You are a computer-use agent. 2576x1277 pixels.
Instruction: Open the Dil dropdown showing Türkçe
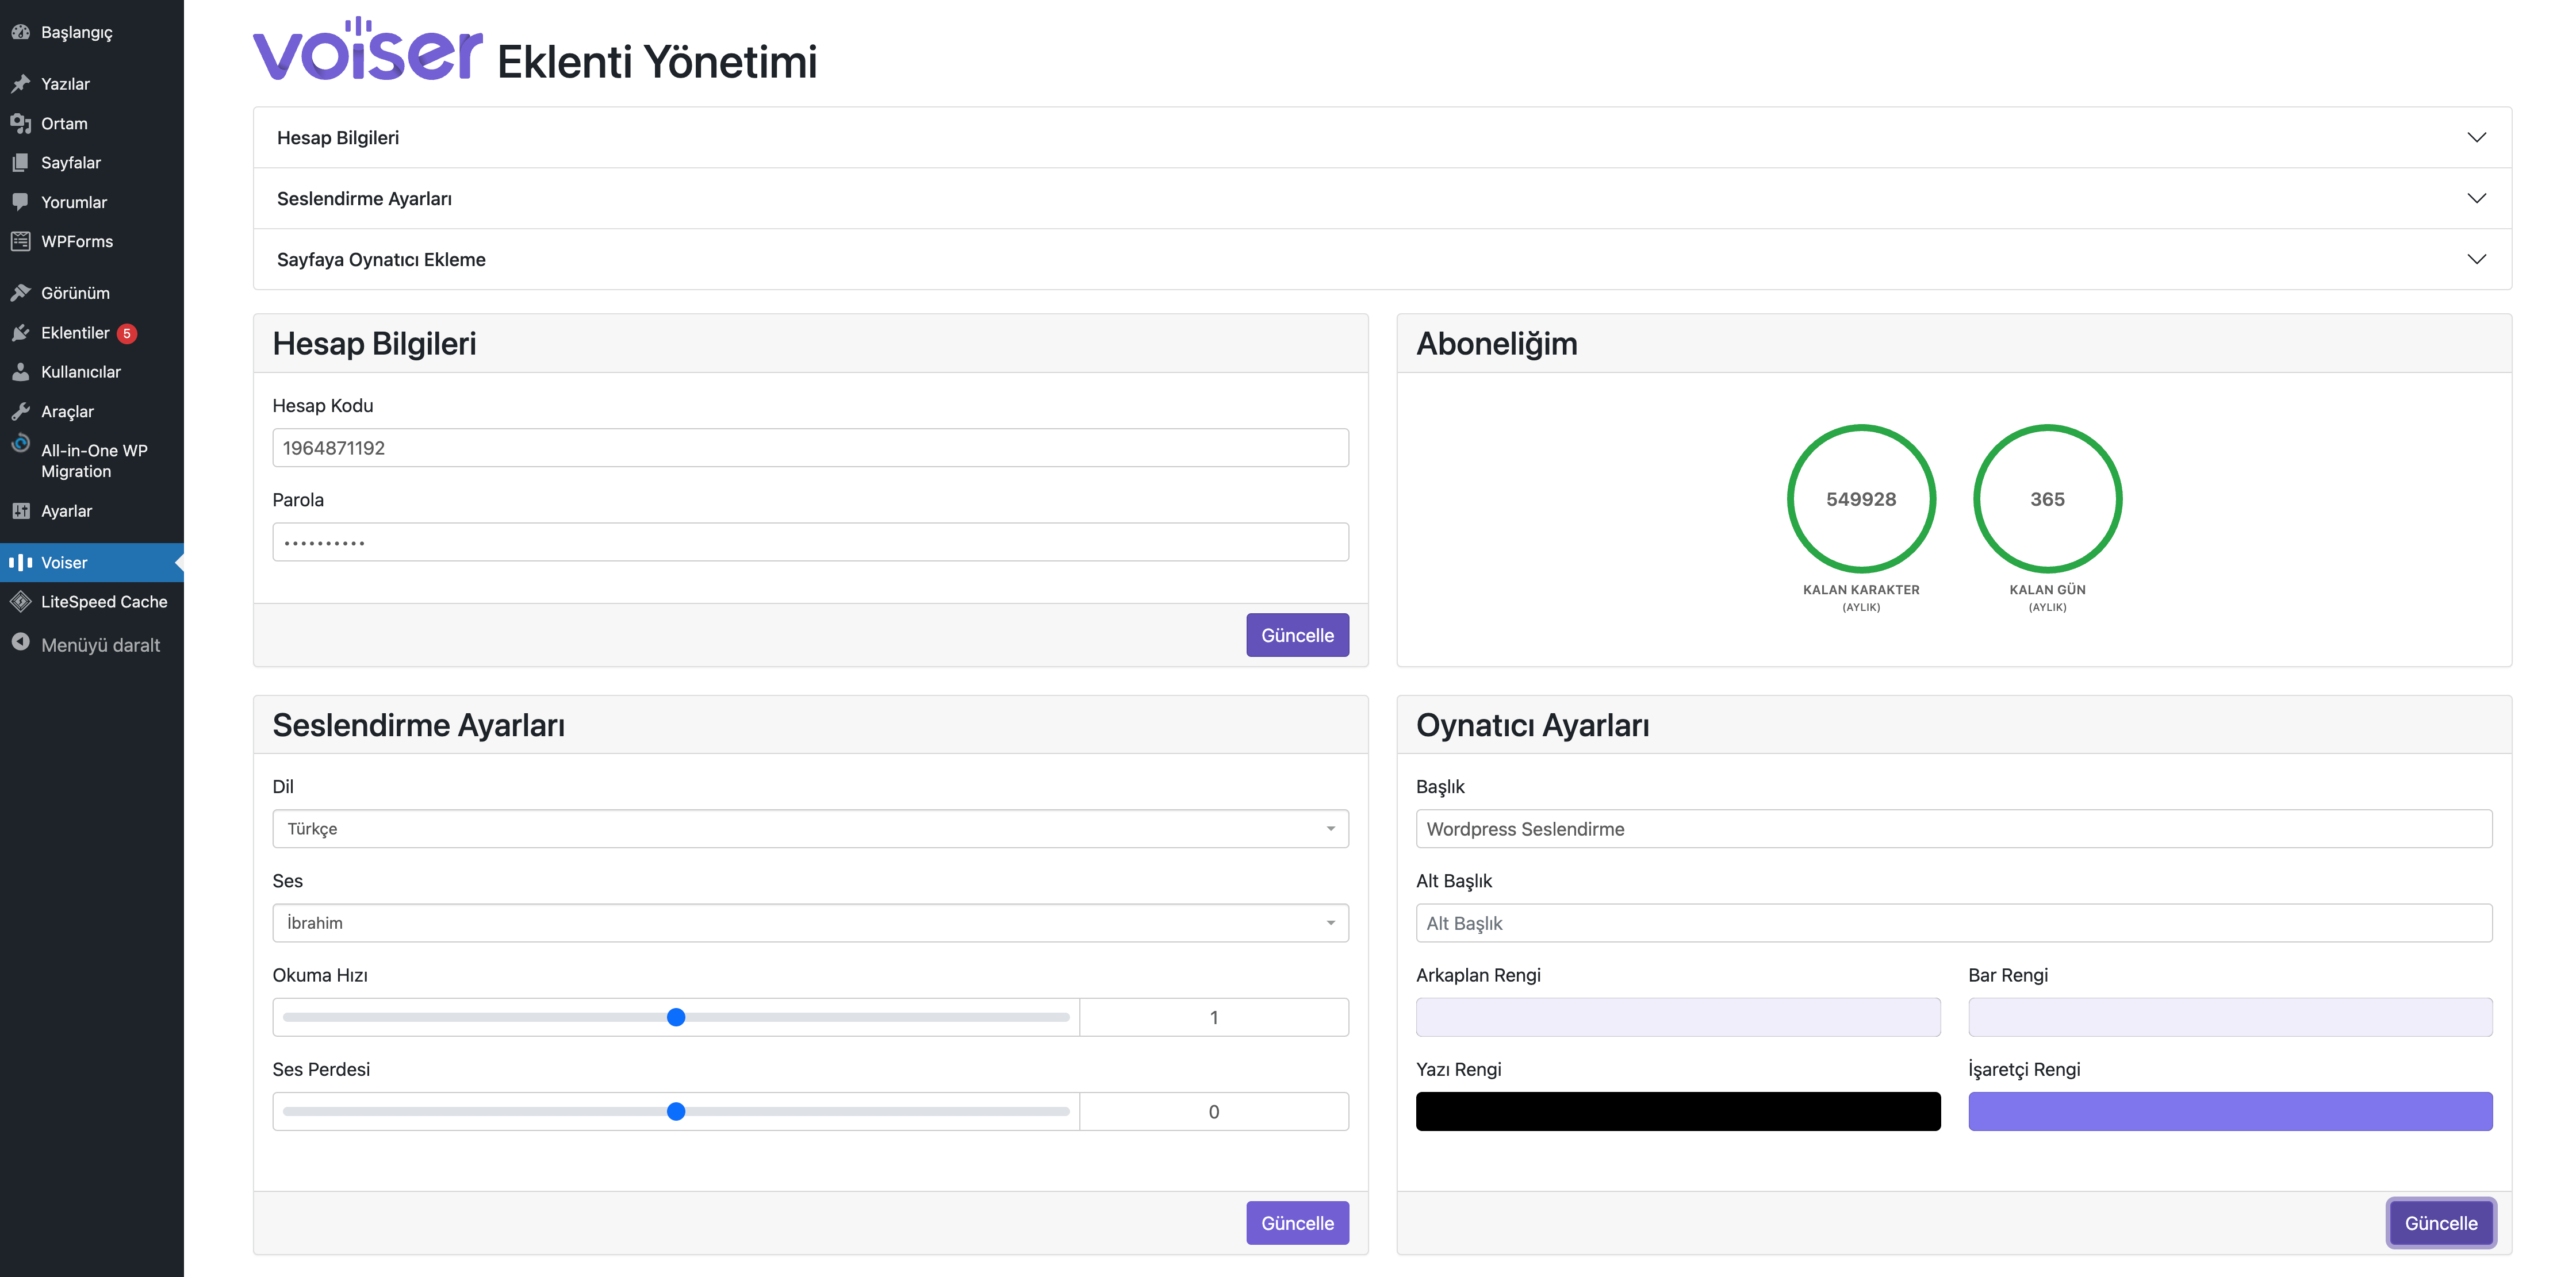pyautogui.click(x=810, y=829)
